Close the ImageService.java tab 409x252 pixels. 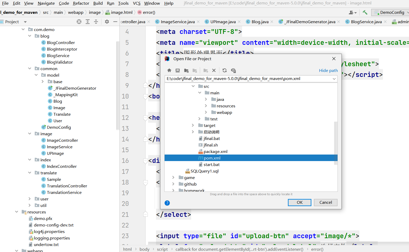click(198, 22)
